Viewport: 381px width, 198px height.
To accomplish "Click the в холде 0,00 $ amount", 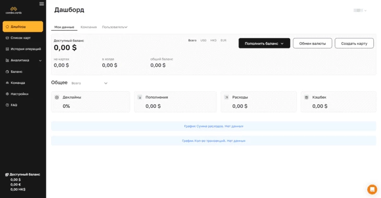I will click(110, 65).
